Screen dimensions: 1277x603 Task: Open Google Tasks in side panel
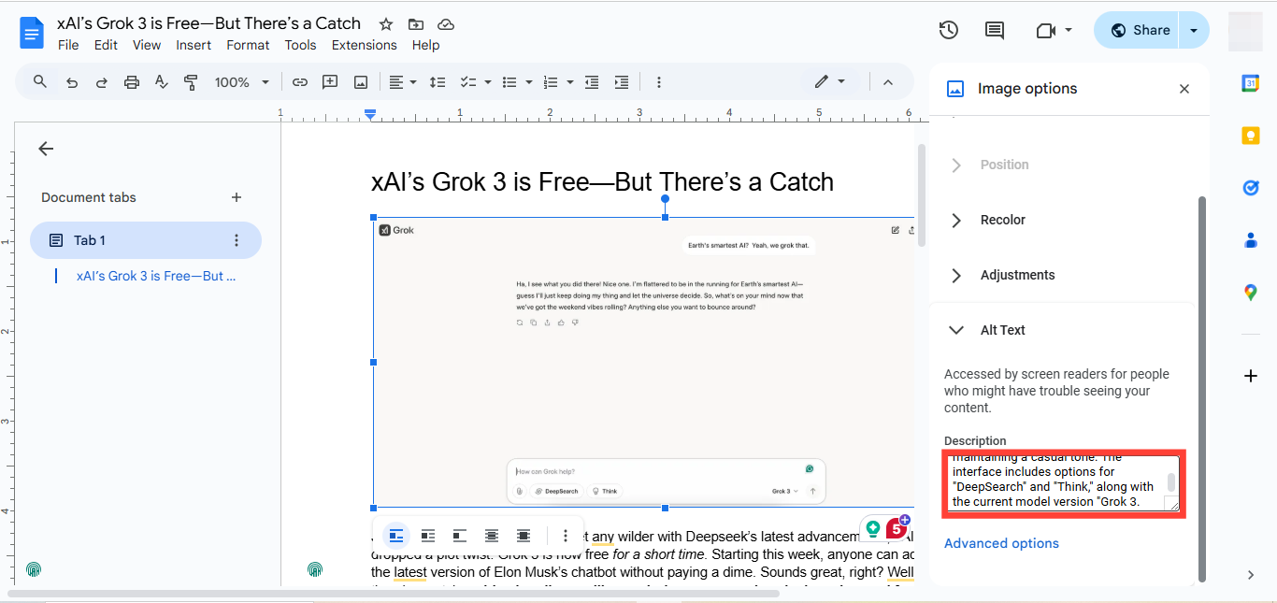tap(1251, 188)
